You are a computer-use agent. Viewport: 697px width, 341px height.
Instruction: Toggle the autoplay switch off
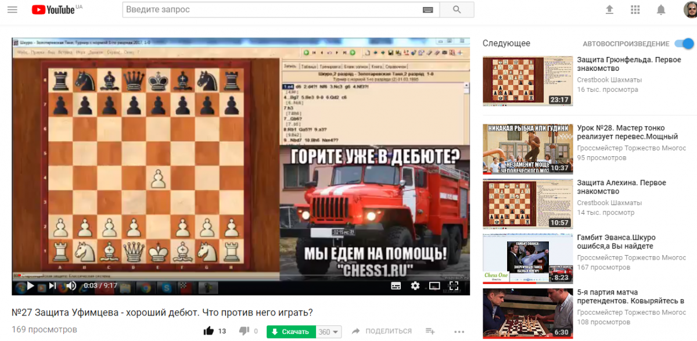tap(684, 44)
